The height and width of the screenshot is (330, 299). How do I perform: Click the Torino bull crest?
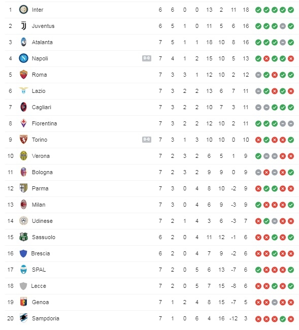tap(23, 140)
